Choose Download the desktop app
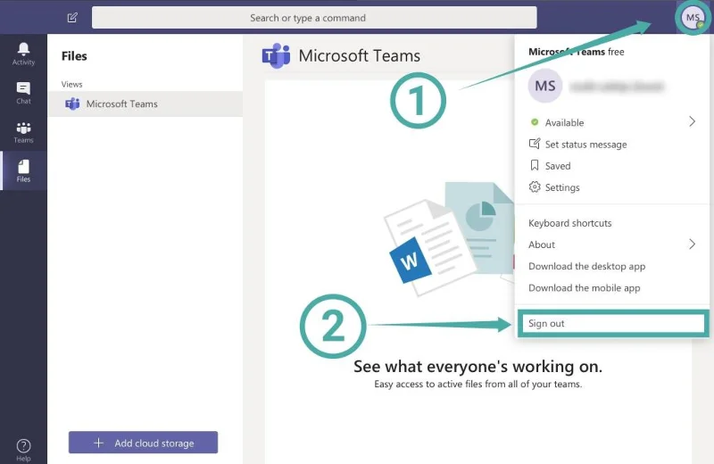714x464 pixels. coord(612,267)
